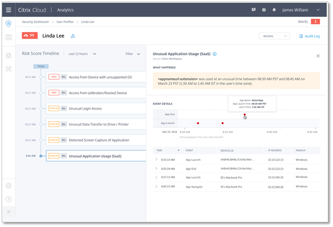The height and width of the screenshot is (227, 333).
Task: Open the four-circle sidebar icon
Action: [x=8, y=56]
